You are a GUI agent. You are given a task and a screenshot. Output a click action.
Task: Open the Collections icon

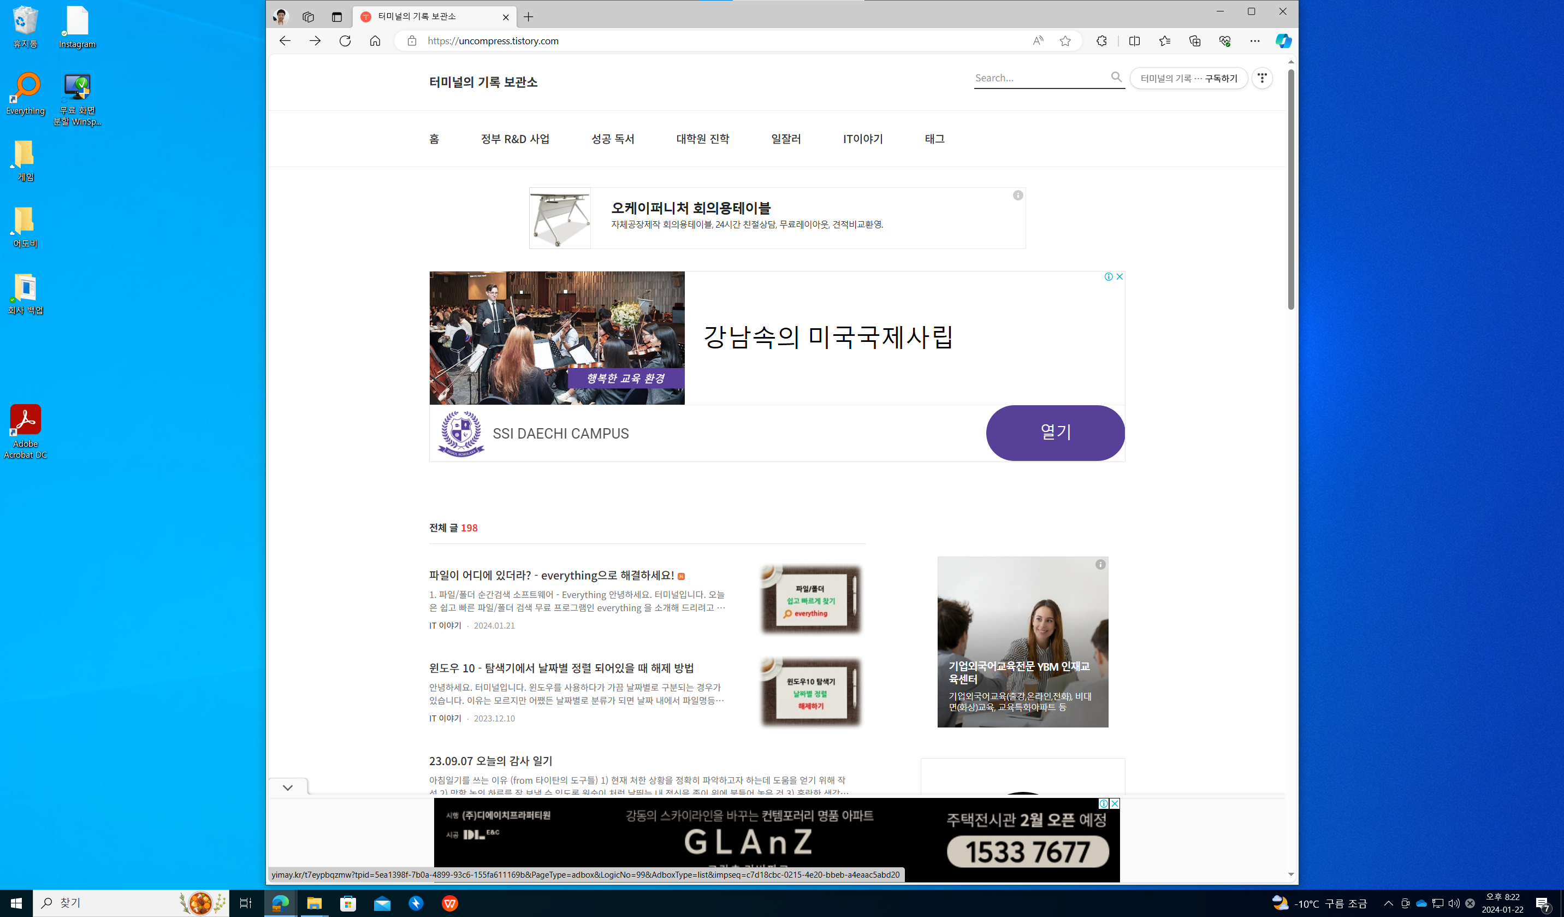1195,41
